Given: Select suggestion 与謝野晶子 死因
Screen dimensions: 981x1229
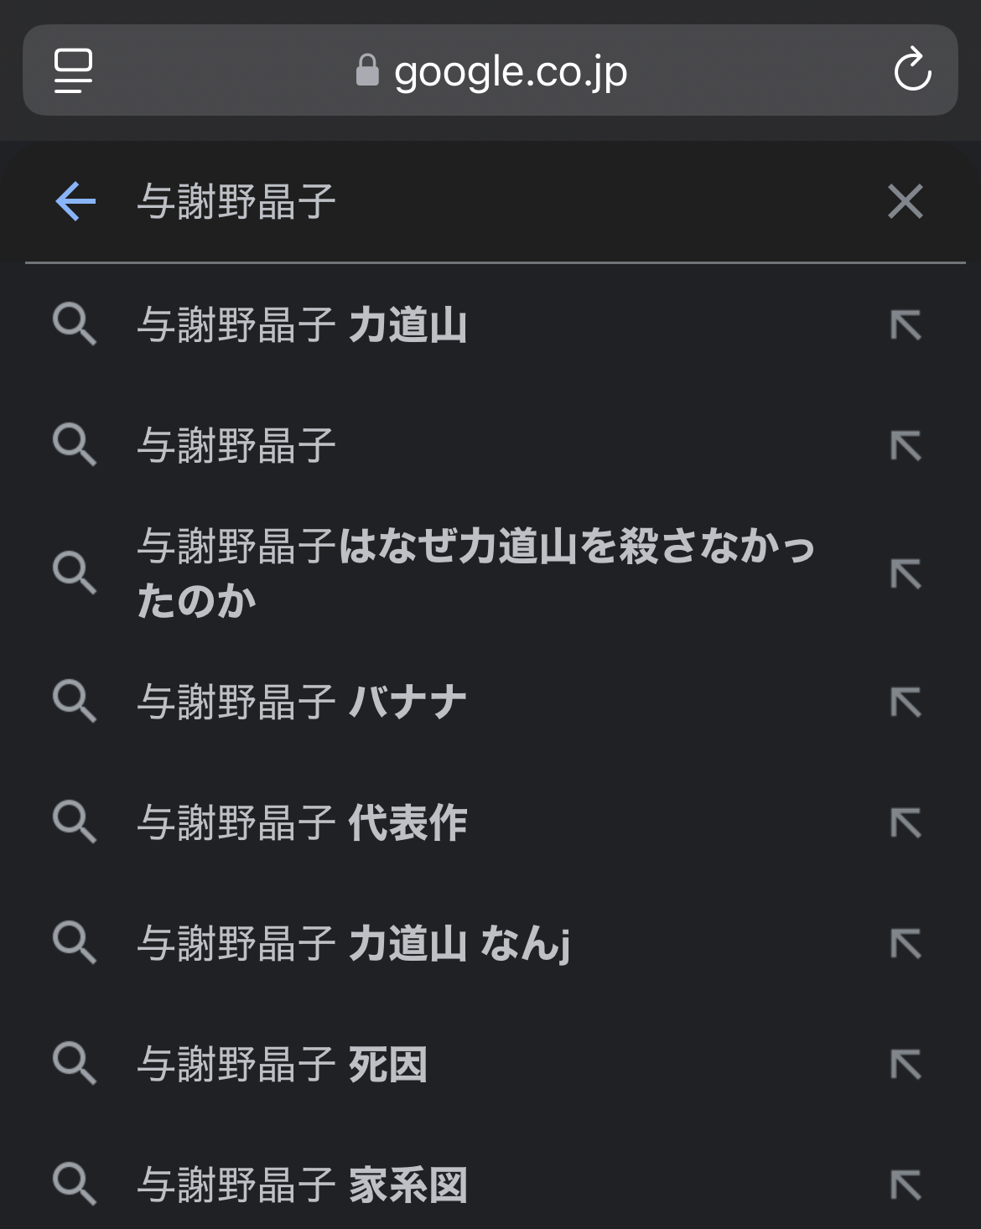Looking at the screenshot, I should tap(283, 1065).
